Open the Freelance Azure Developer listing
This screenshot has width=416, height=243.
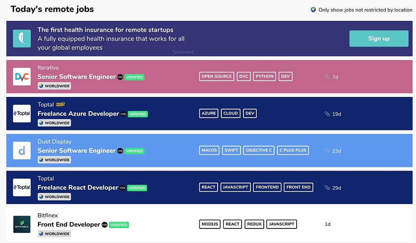pos(78,114)
